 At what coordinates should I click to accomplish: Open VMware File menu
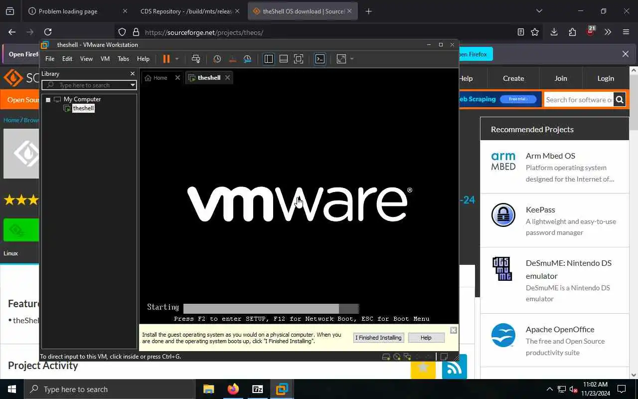click(x=50, y=59)
